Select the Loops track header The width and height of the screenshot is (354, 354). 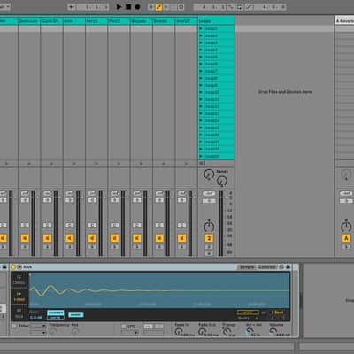click(216, 21)
